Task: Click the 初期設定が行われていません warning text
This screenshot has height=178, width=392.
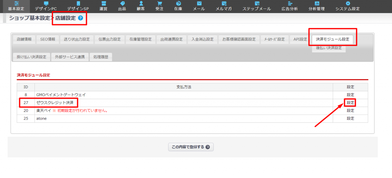Action: (80, 110)
